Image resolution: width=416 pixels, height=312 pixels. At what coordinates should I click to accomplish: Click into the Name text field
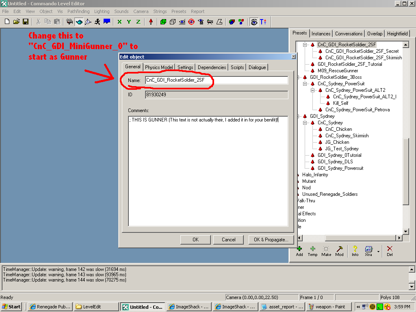click(216, 80)
